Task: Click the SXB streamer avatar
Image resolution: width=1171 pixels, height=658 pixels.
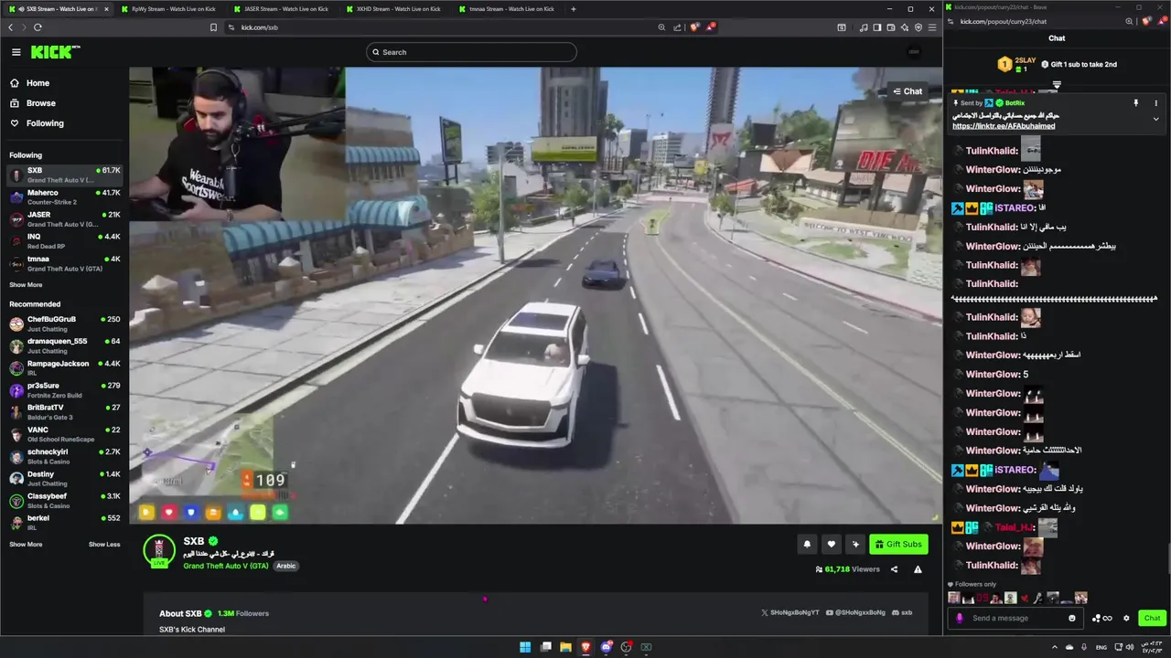Action: [159, 550]
